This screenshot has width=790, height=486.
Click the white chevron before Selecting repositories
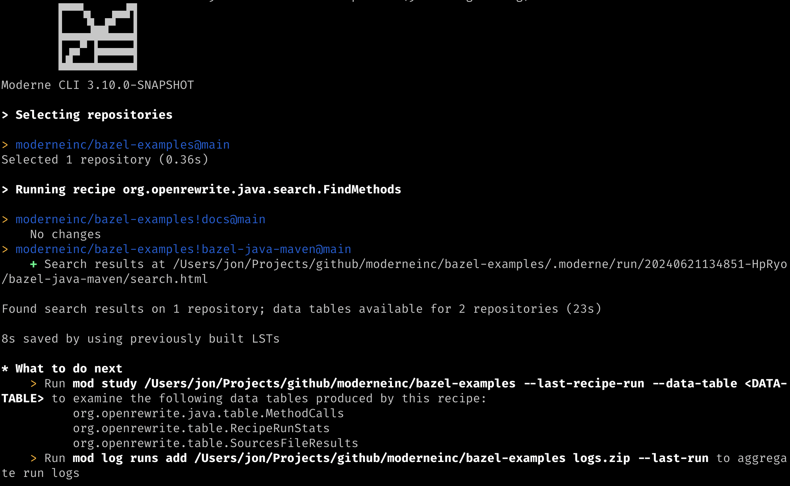[x=5, y=115]
